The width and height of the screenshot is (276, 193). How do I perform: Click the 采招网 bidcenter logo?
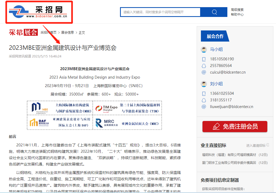pyautogui.click(x=38, y=12)
